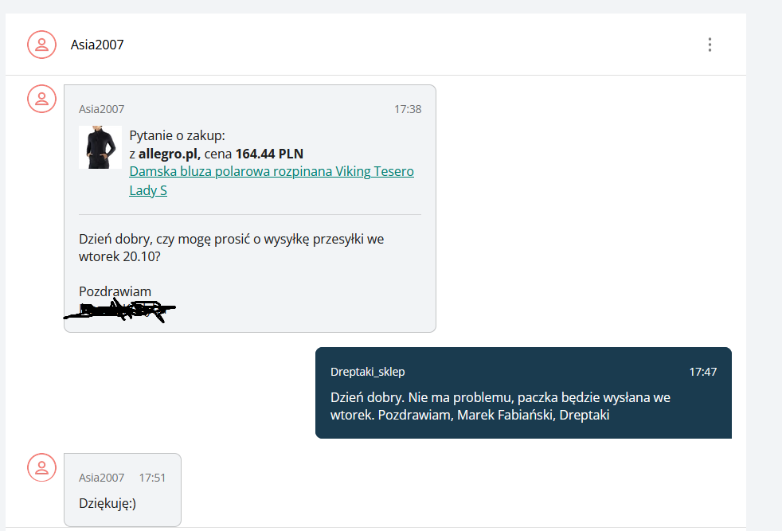Click the 17:47 reply timestamp
This screenshot has height=531, width=782.
pyautogui.click(x=702, y=372)
